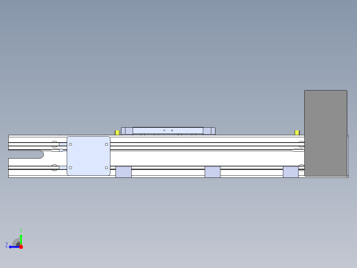Click the U-shaped slot at the rail end
The height and width of the screenshot is (268, 357).
pyautogui.click(x=26, y=155)
